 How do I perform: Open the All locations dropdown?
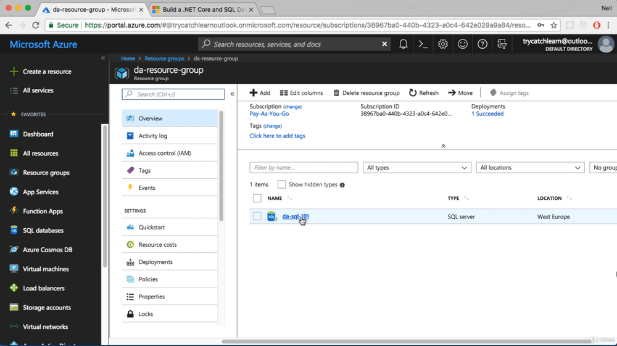click(530, 168)
